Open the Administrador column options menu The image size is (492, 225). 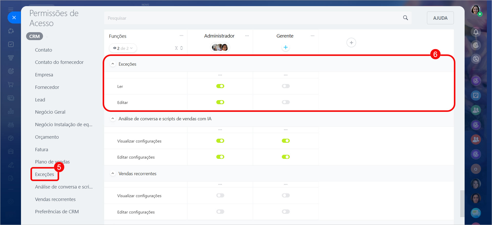(x=247, y=35)
